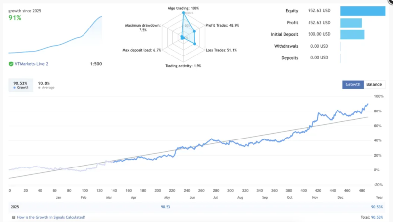The width and height of the screenshot is (393, 222).
Task: Open 'How is the Growth in Signals Calculated?'
Action: pyautogui.click(x=51, y=217)
